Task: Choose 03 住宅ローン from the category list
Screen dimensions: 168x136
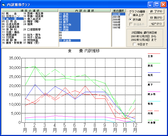Action: pyautogui.click(x=11, y=16)
